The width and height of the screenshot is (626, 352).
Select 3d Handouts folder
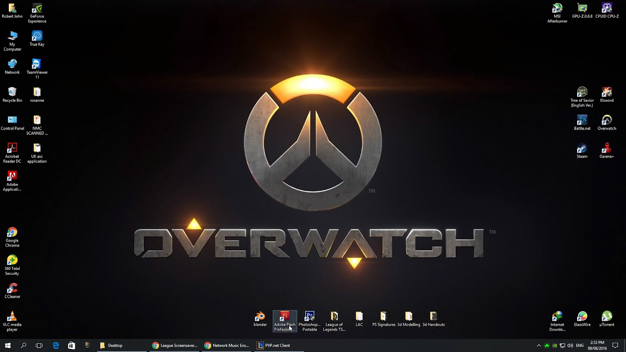coord(434,319)
